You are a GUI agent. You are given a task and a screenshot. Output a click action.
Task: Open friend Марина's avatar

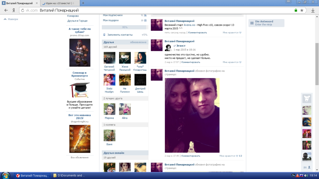(x=109, y=109)
